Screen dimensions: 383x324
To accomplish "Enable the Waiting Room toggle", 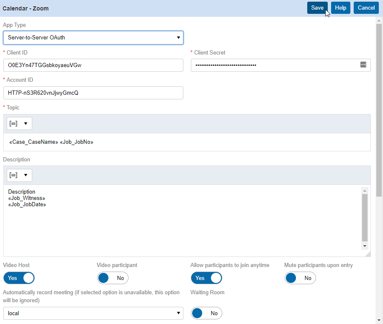I will click(x=206, y=313).
